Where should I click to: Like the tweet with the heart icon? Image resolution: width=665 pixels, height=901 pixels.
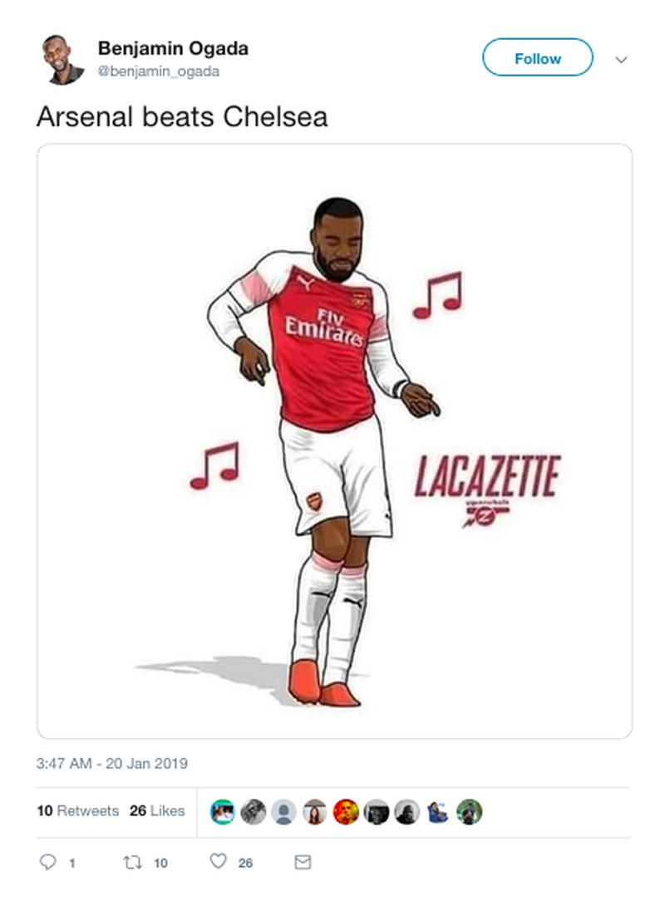[x=218, y=862]
